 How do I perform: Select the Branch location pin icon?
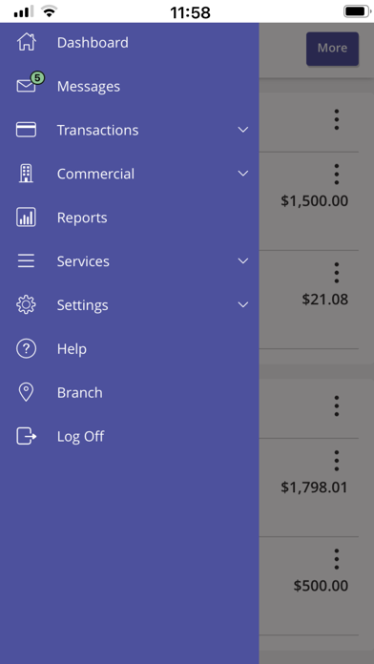coord(27,392)
